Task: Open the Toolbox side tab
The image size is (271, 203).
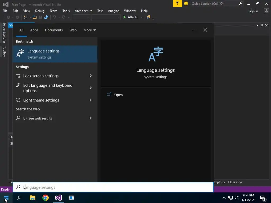Action: coord(4,52)
